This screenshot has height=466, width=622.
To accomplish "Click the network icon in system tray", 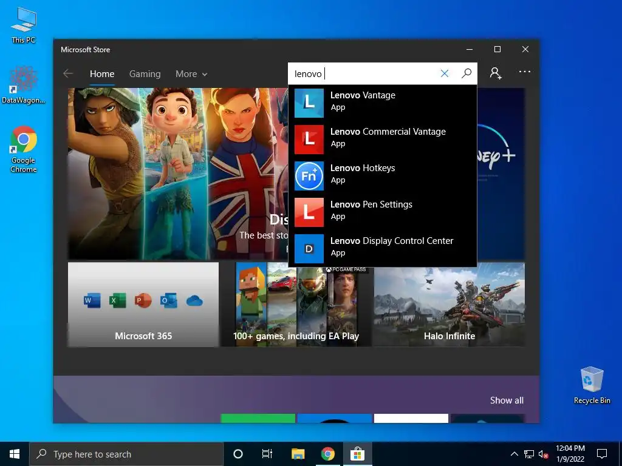I will point(529,454).
